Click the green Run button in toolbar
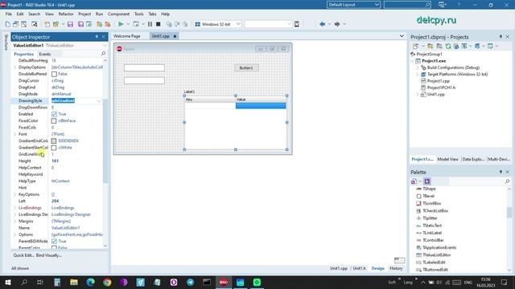 pyautogui.click(x=121, y=24)
